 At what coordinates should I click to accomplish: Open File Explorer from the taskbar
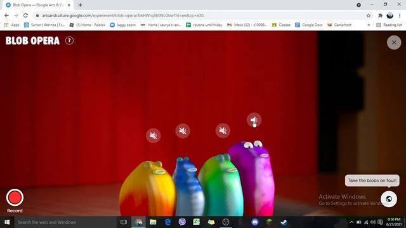[x=153, y=222]
